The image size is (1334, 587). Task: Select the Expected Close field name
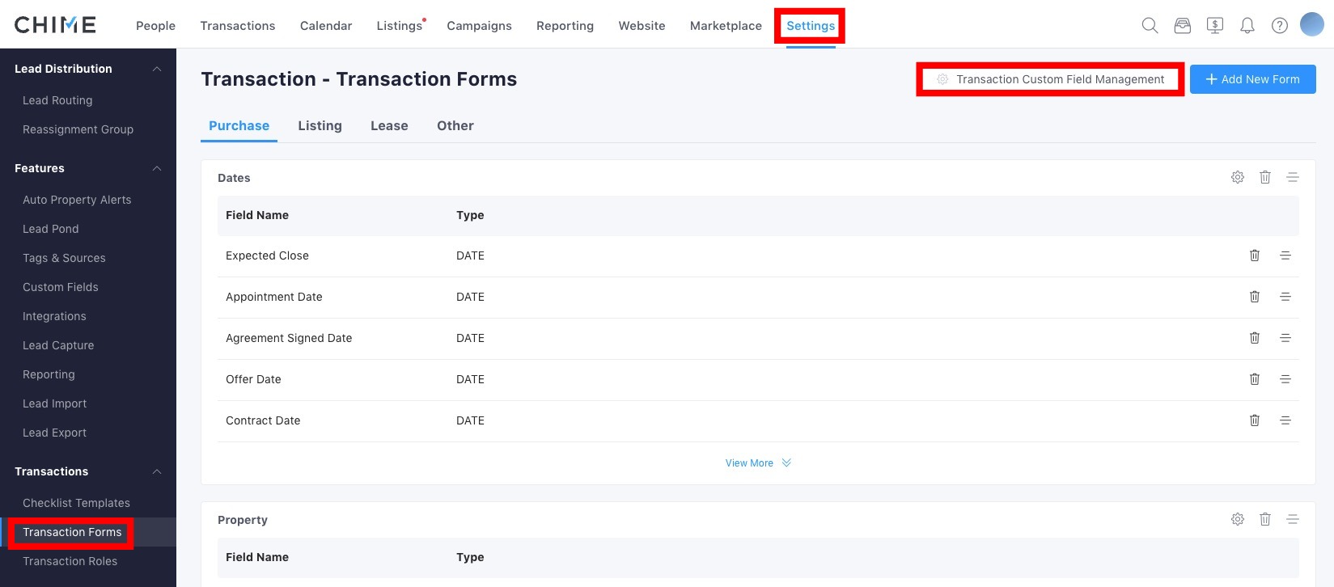tap(267, 255)
